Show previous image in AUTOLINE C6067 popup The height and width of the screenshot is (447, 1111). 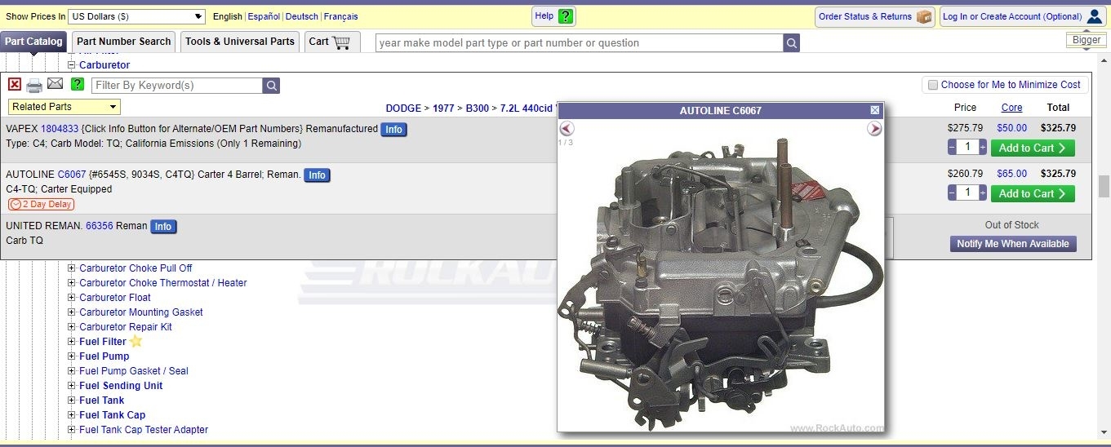click(x=567, y=128)
